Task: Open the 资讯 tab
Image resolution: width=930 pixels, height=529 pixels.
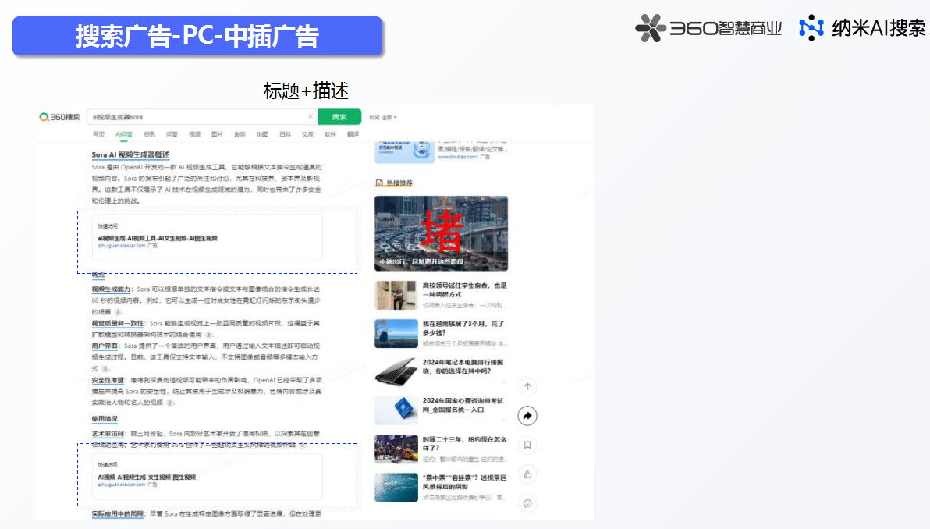Action: (x=150, y=135)
